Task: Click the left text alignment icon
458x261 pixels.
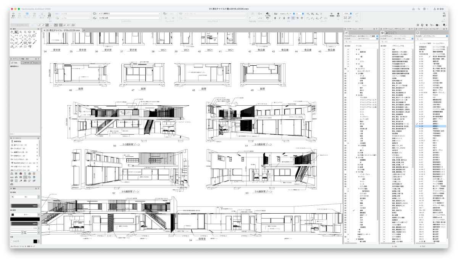Action: pos(289,18)
